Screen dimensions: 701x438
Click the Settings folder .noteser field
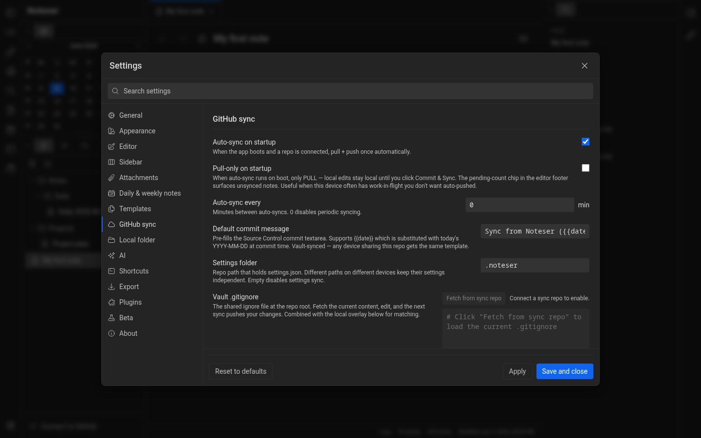pos(535,265)
